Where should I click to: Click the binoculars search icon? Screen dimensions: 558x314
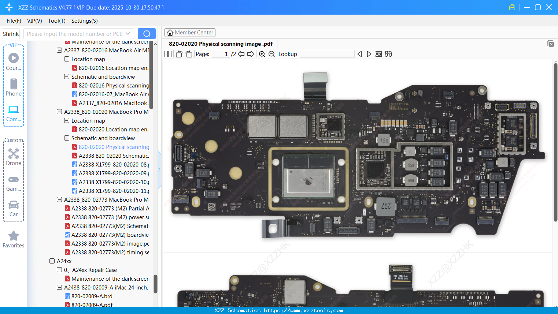tap(388, 54)
